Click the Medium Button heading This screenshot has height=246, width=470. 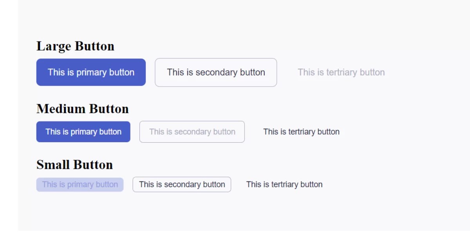point(83,109)
